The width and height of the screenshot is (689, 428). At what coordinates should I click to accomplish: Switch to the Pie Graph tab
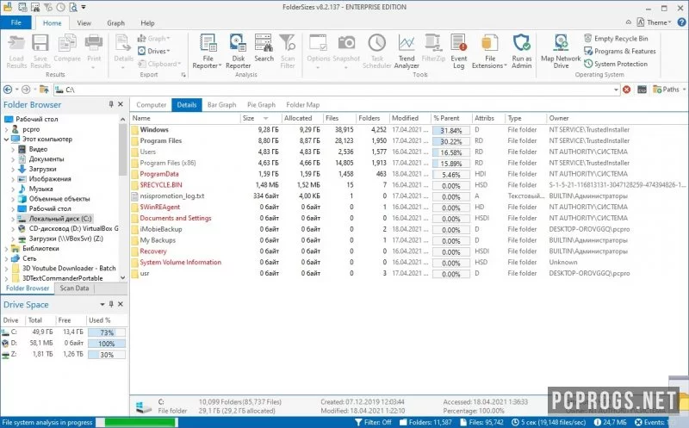point(261,104)
